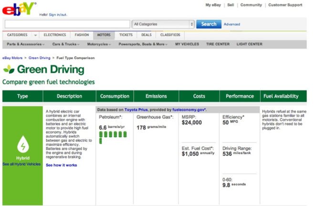Click the $1,050 annually fuel cost
Screen dimensions: 315x206
click(x=198, y=154)
